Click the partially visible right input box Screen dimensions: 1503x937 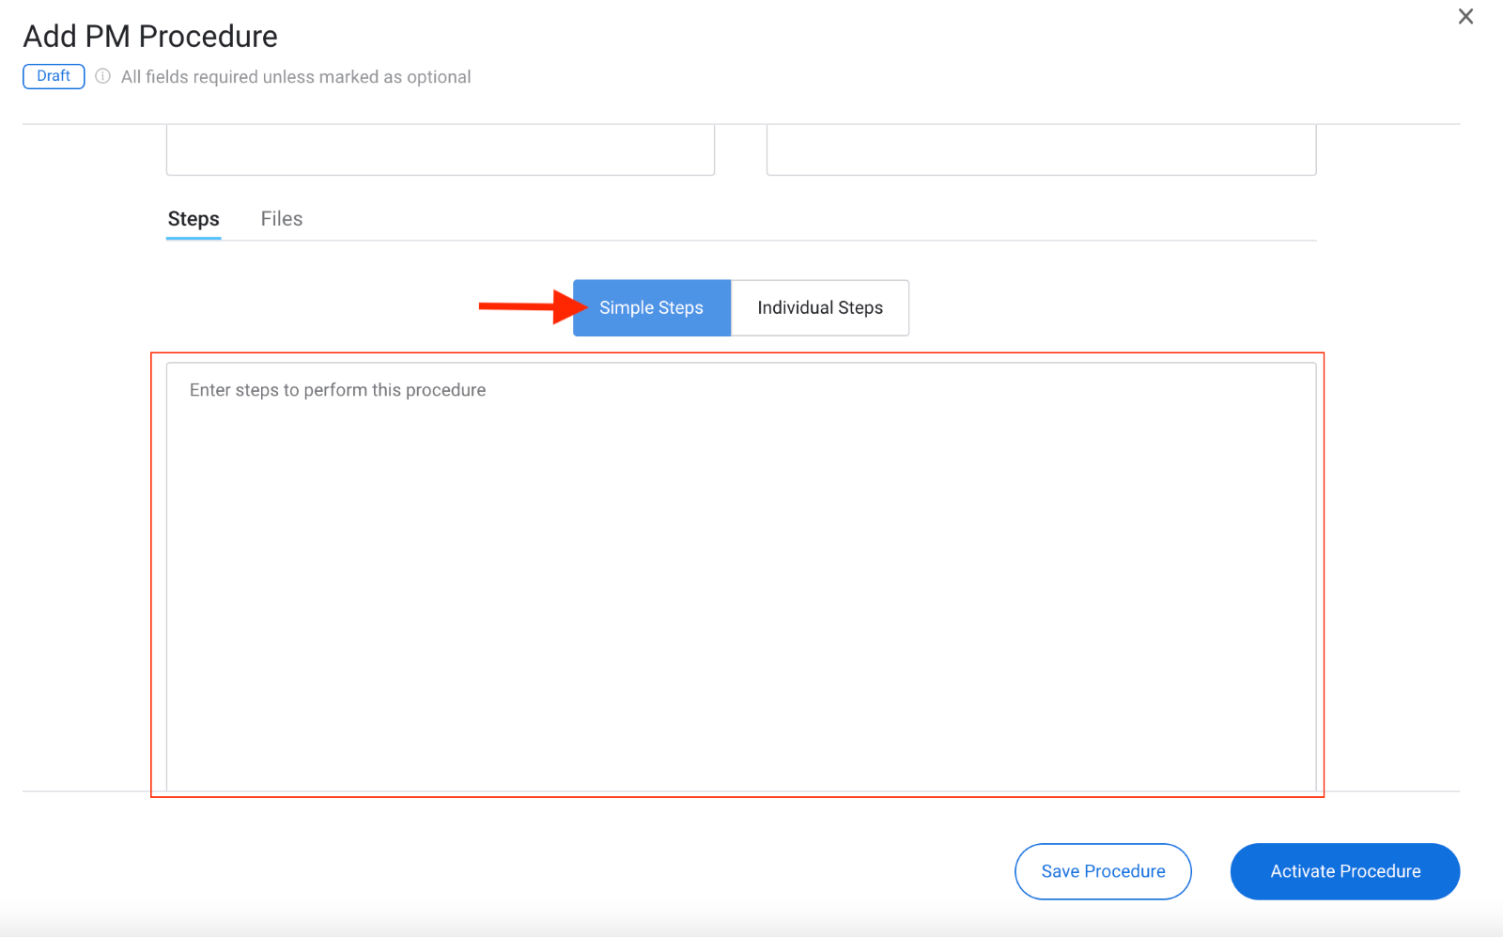(1042, 150)
